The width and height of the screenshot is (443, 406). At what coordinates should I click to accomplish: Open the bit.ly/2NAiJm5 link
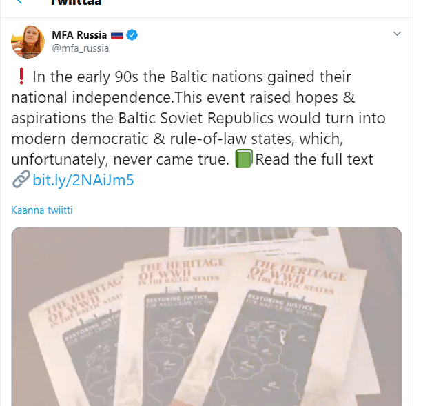point(83,181)
